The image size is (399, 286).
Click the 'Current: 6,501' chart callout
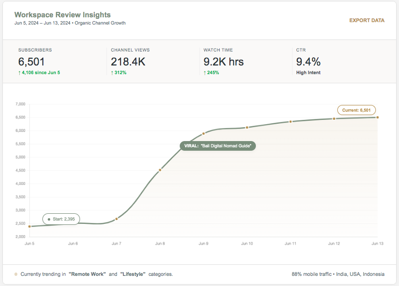coord(356,110)
